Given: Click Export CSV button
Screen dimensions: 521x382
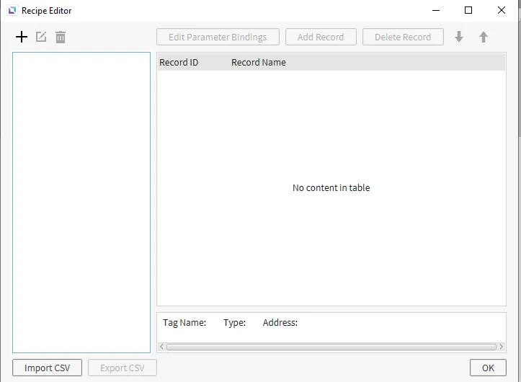Looking at the screenshot, I should point(123,368).
